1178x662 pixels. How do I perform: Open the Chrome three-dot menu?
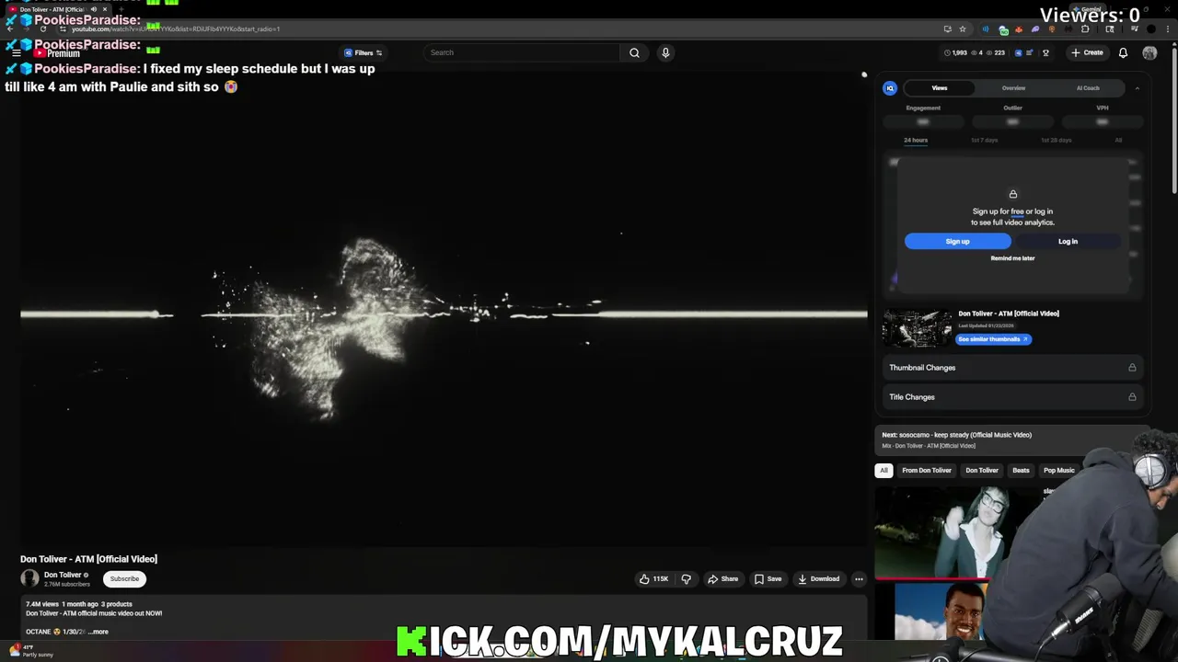(1168, 29)
